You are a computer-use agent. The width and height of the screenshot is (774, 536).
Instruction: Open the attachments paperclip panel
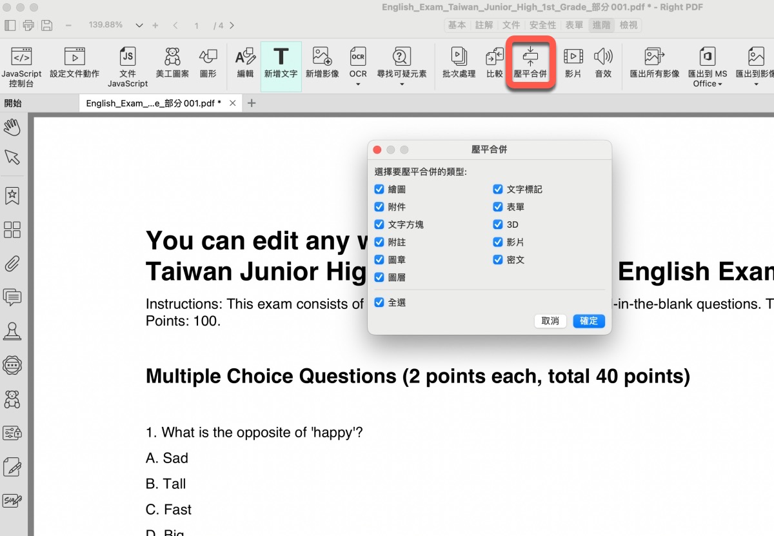[x=12, y=263]
